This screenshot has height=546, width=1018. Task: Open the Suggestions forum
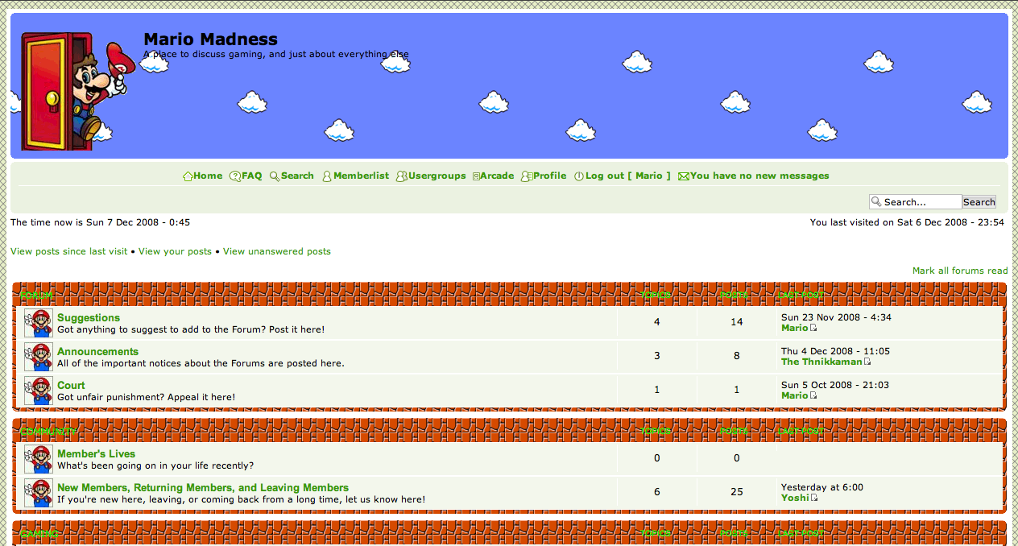pyautogui.click(x=89, y=318)
